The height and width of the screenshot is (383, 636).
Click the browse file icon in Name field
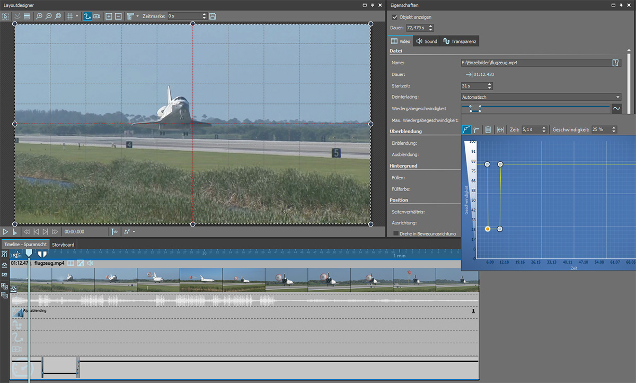click(615, 63)
